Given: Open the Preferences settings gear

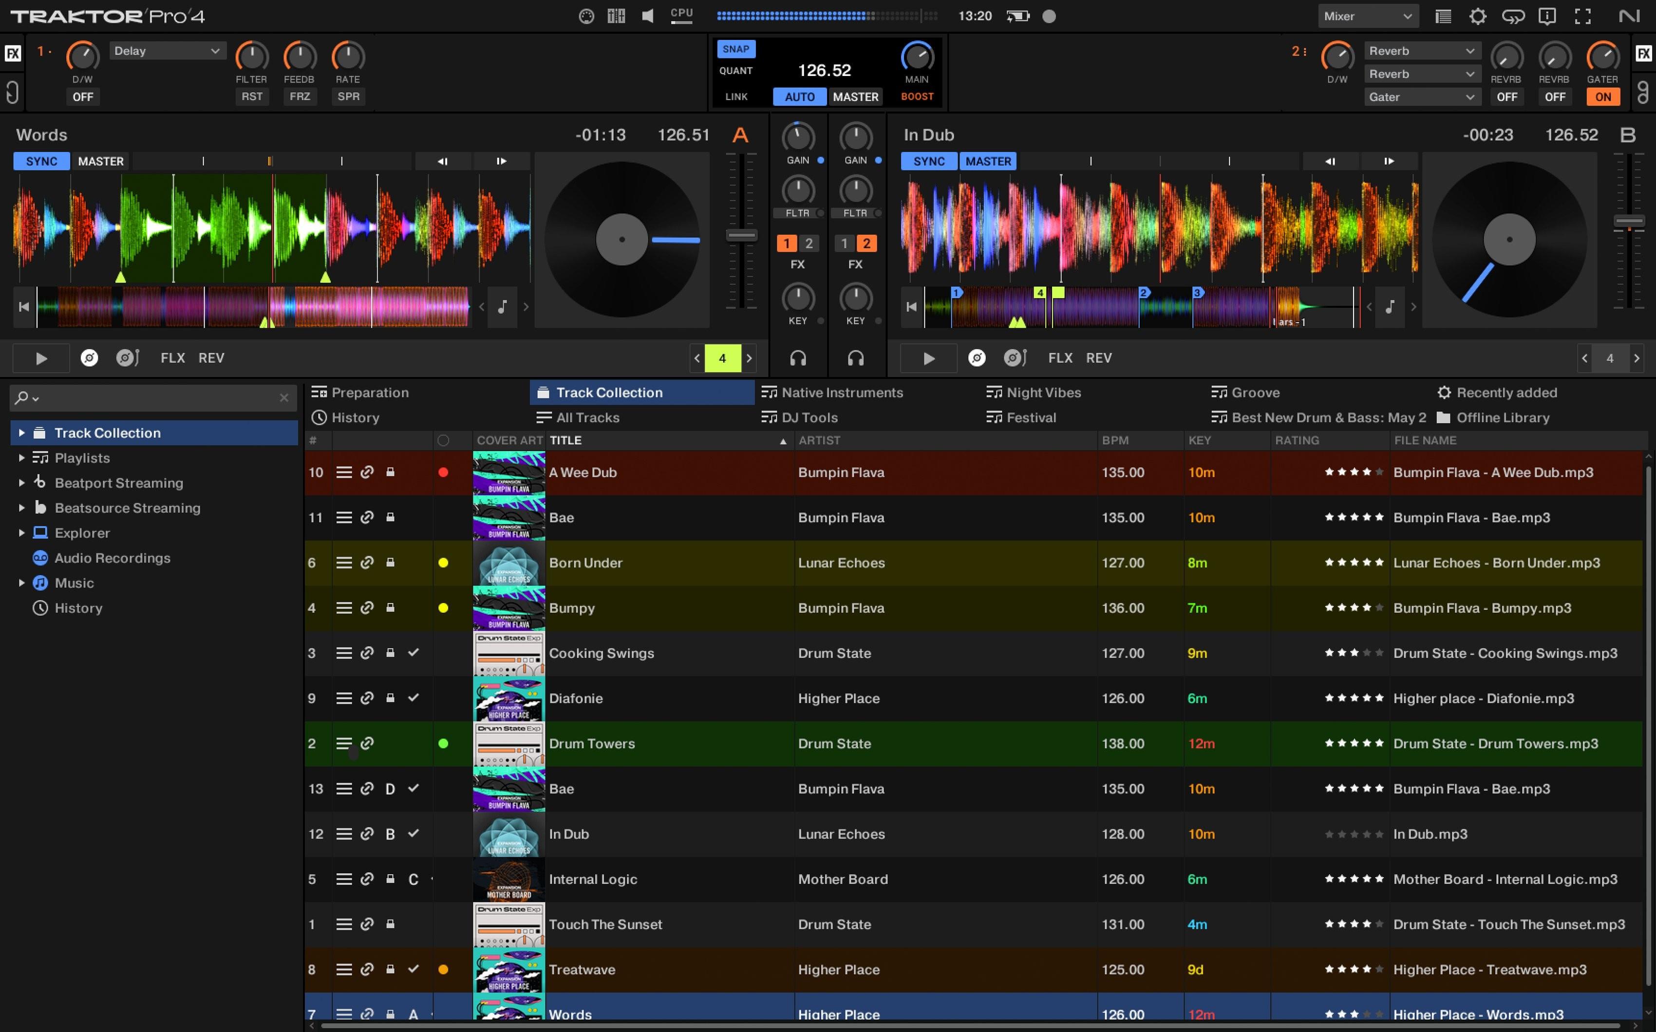Looking at the screenshot, I should (x=1478, y=15).
